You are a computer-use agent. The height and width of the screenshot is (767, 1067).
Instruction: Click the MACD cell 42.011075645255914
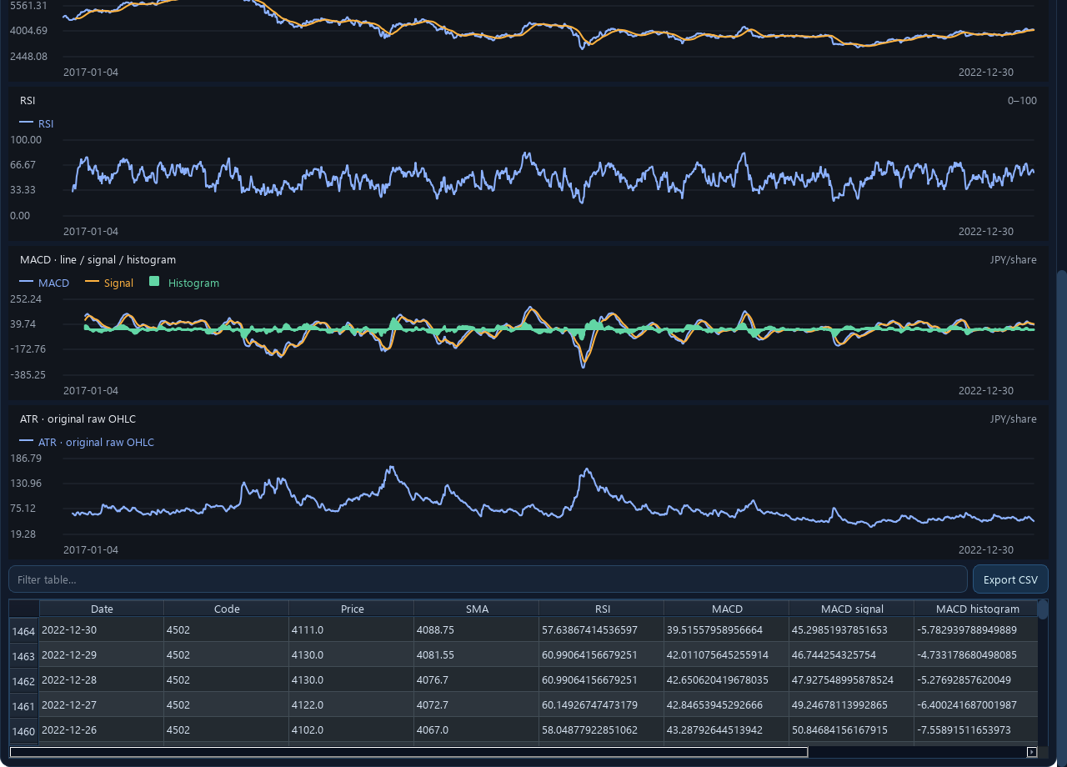tap(727, 654)
